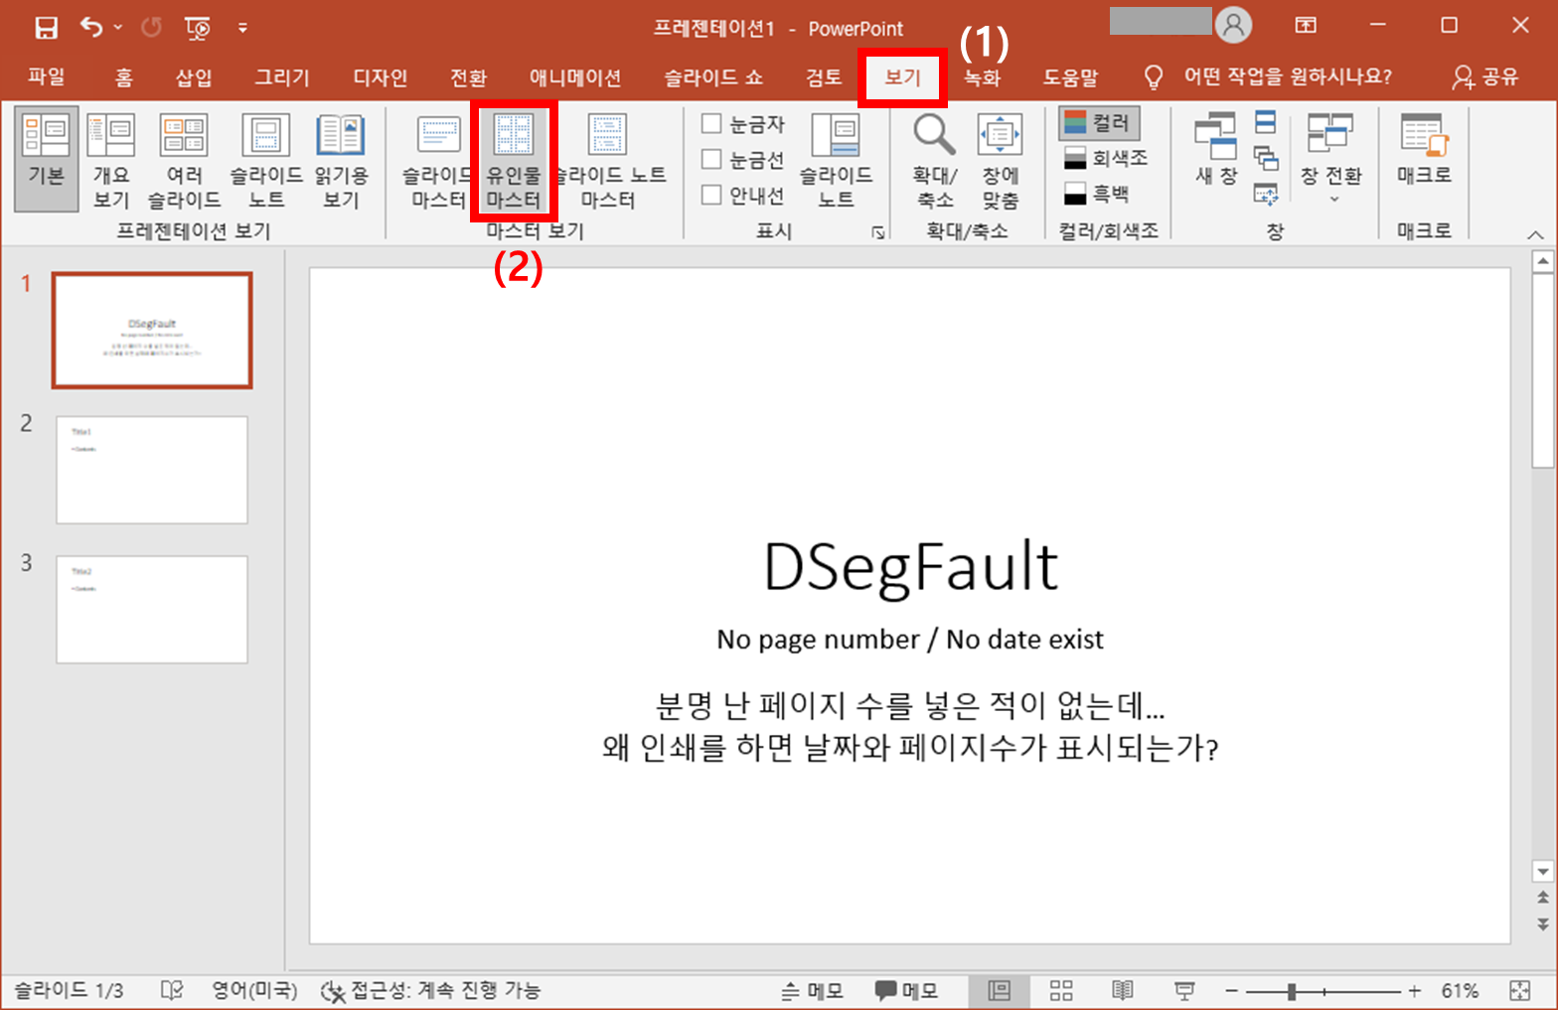Switch to the 홈 tab
This screenshot has height=1010, width=1558.
(123, 76)
